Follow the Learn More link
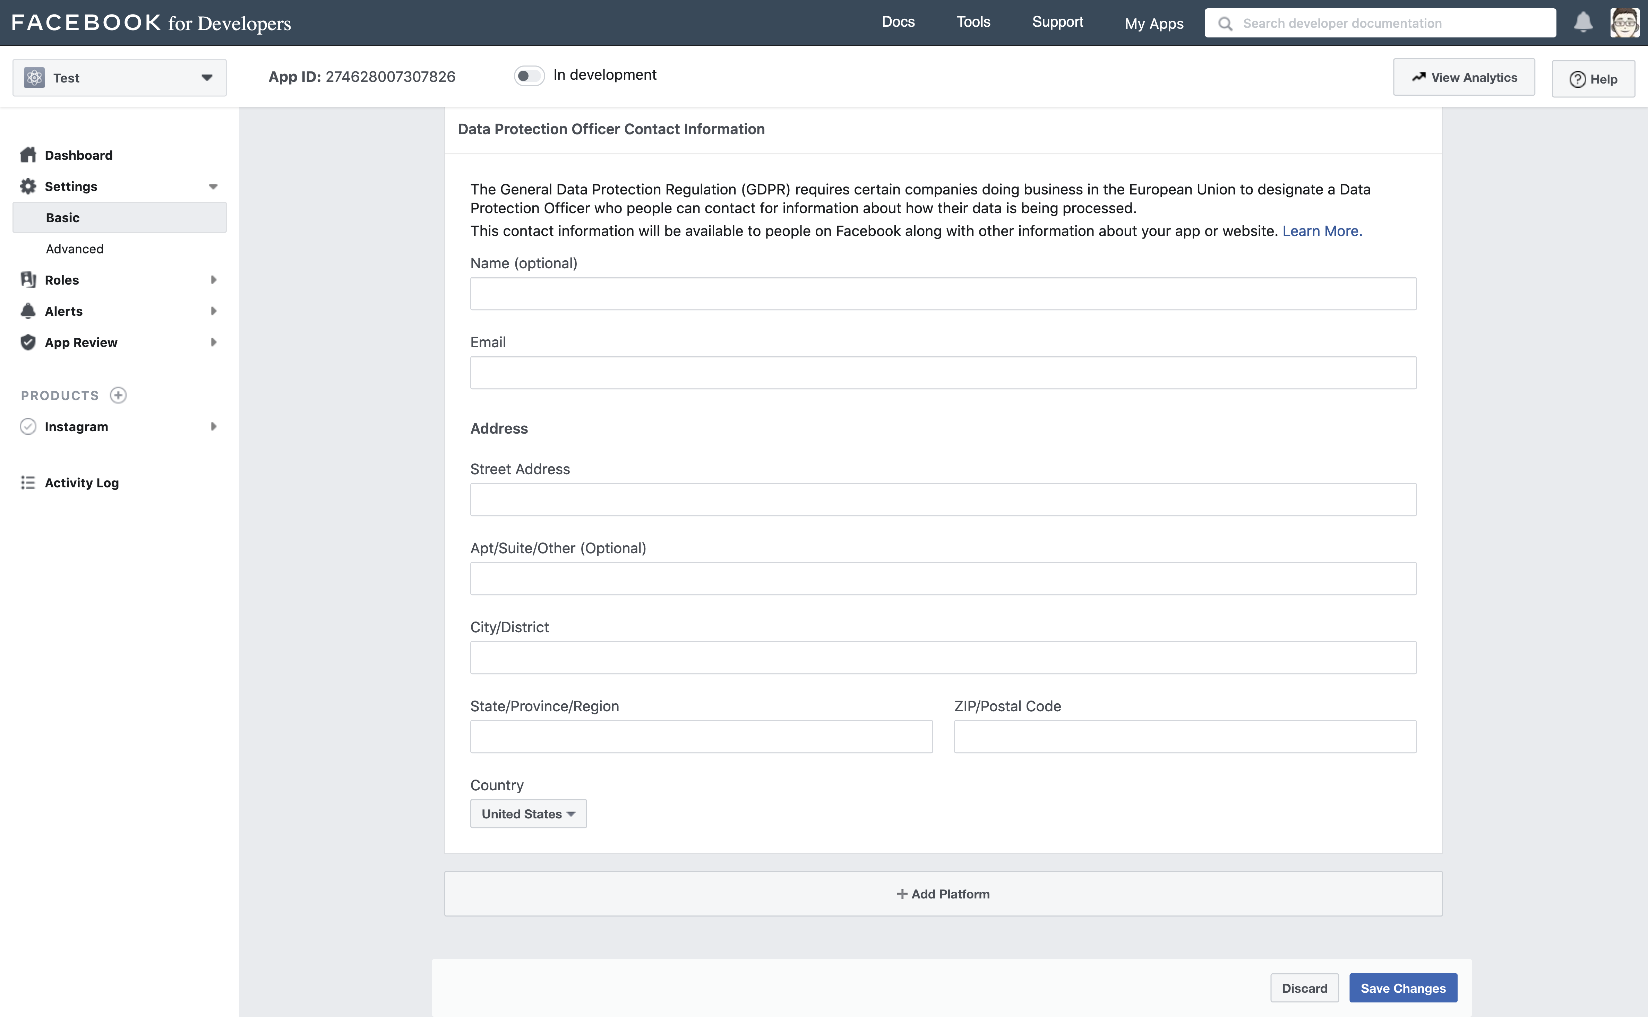Image resolution: width=1648 pixels, height=1017 pixels. click(x=1322, y=231)
